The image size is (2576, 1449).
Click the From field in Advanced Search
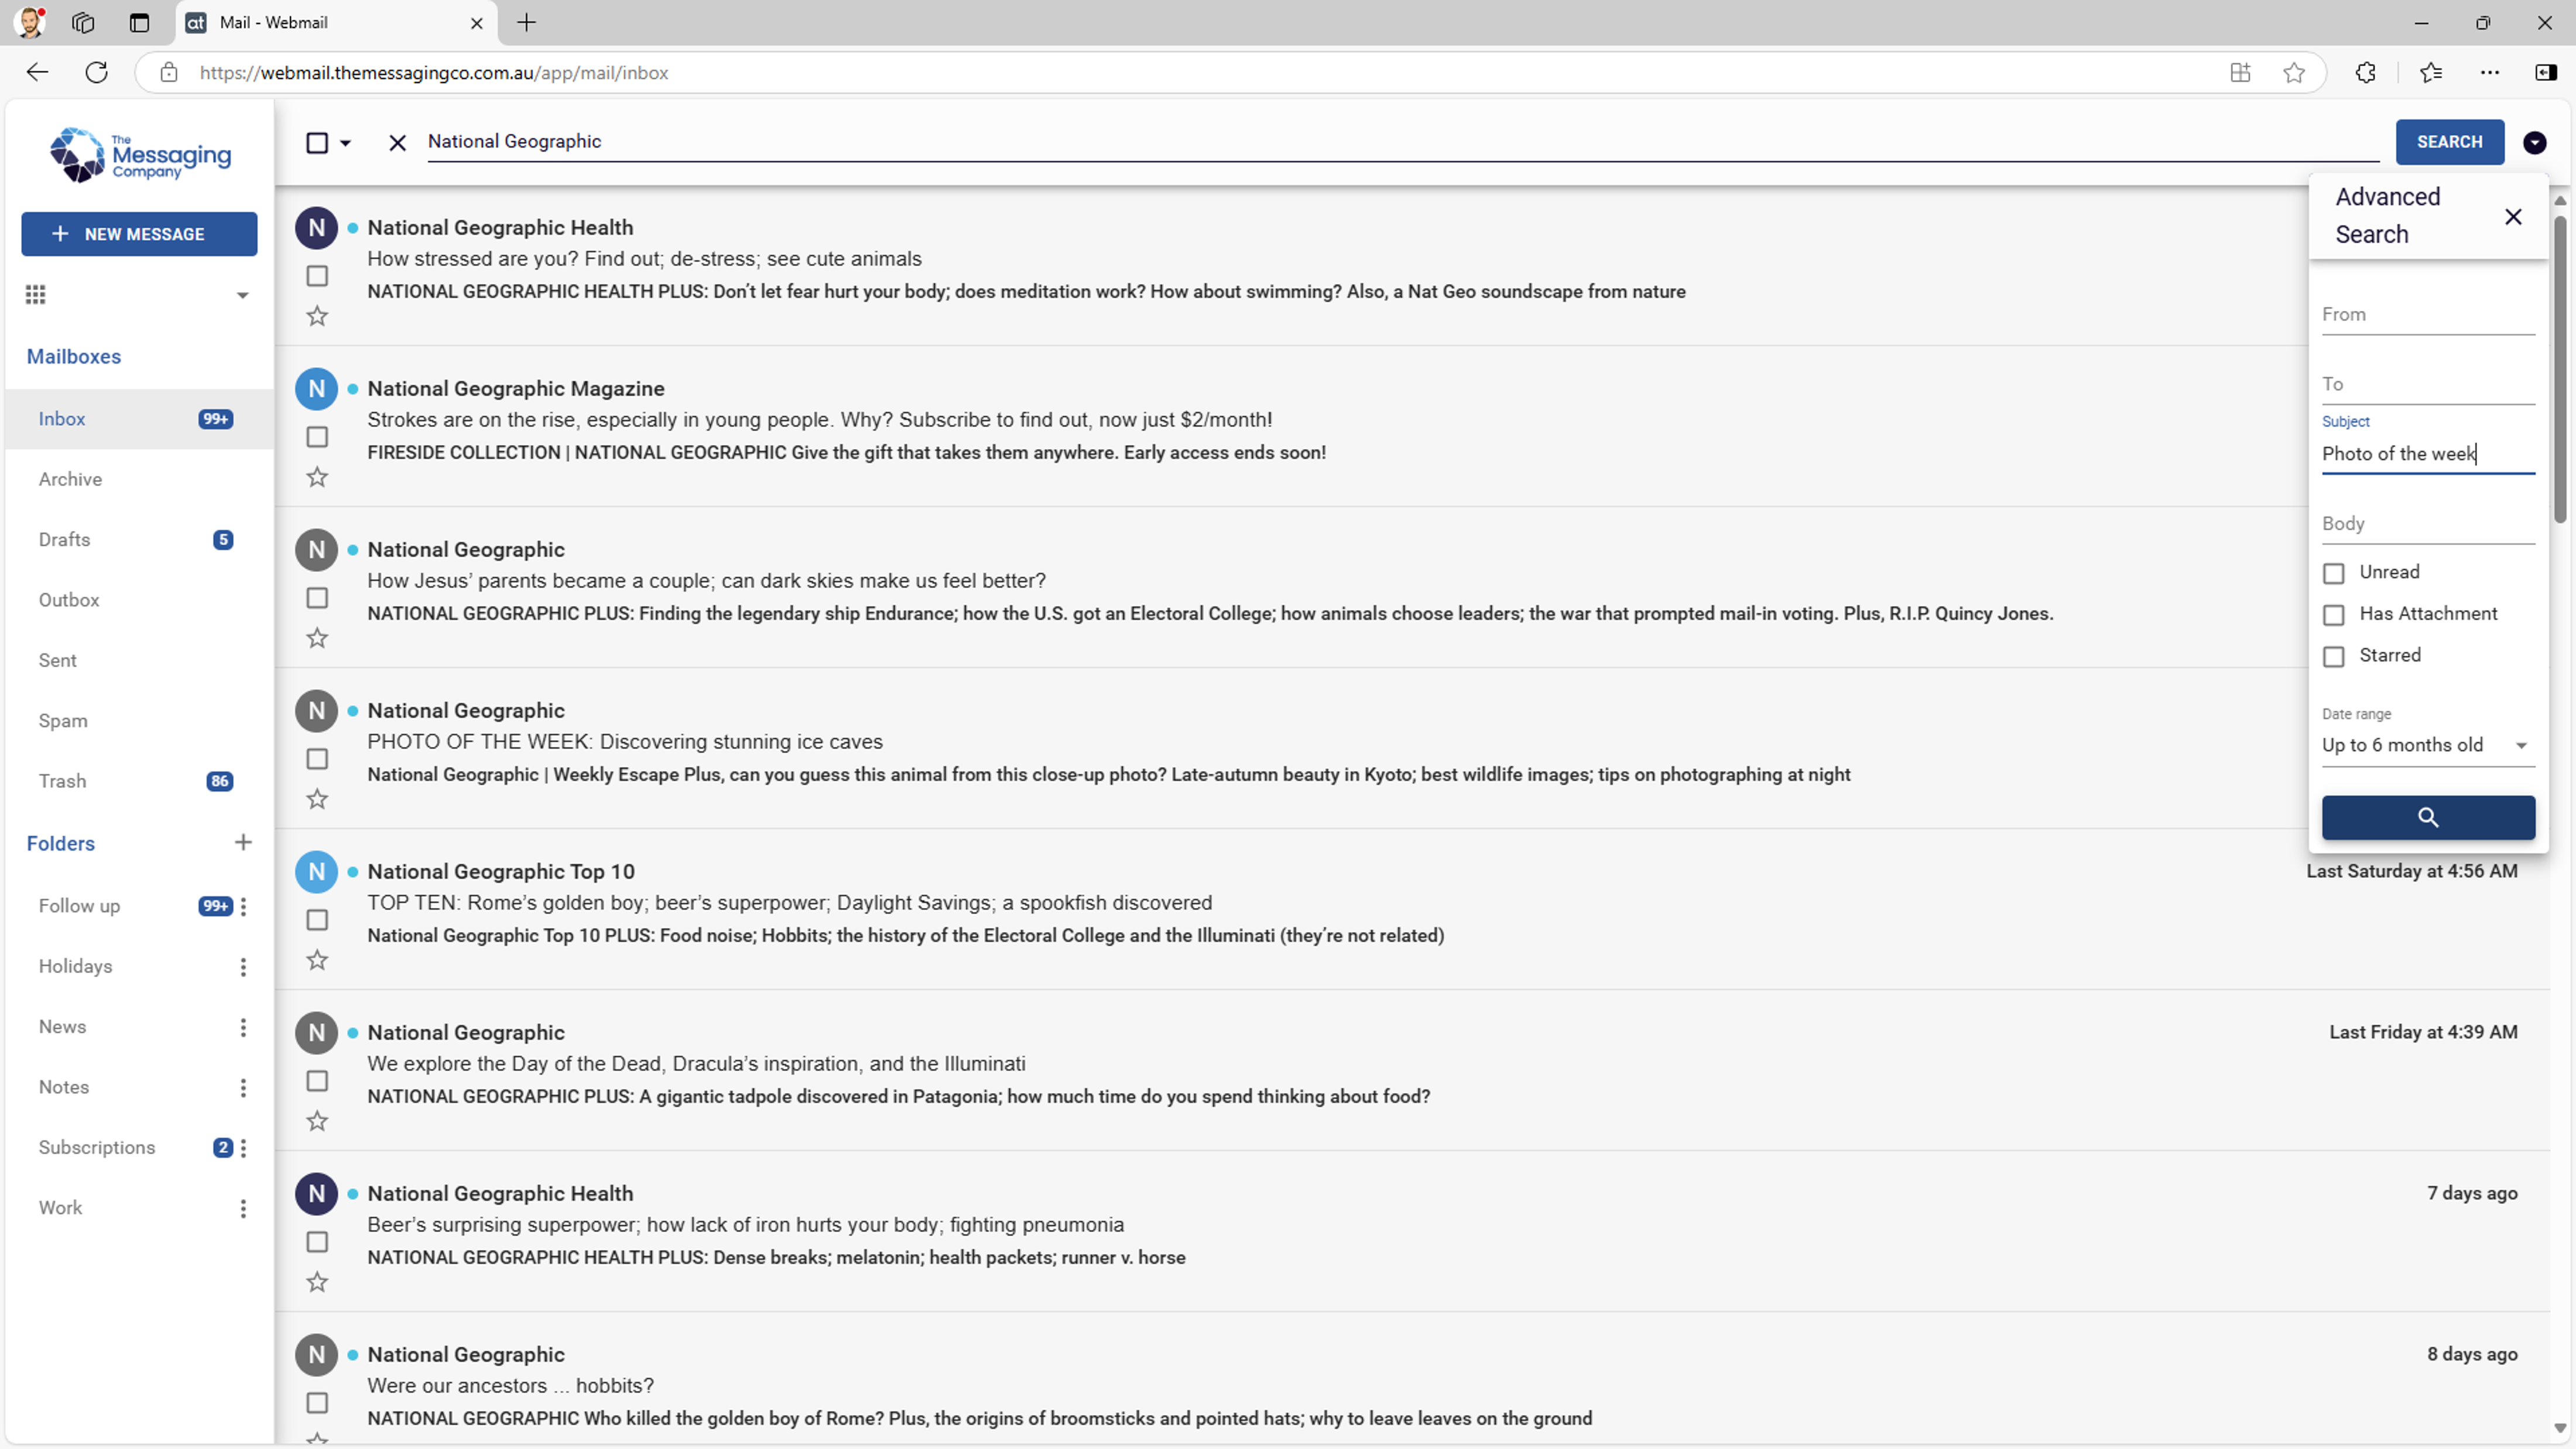tap(2428, 315)
